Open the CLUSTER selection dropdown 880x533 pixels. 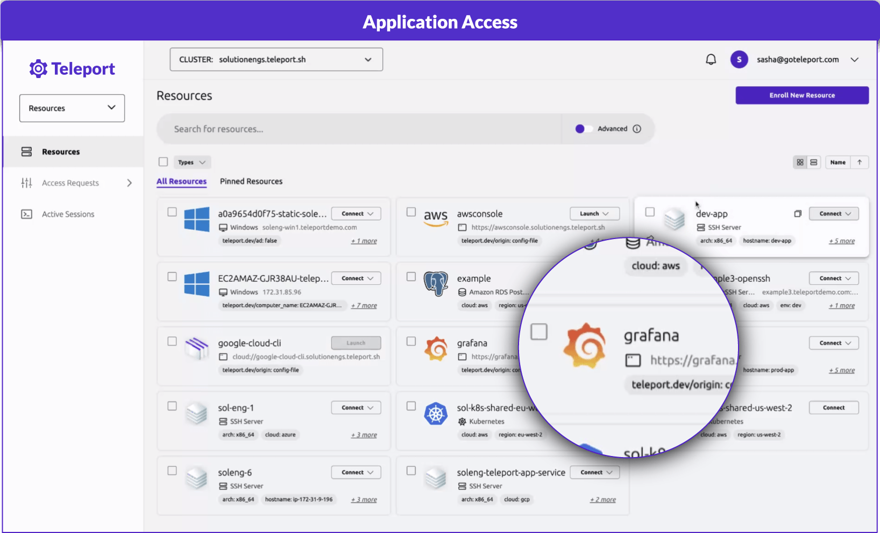coord(276,59)
